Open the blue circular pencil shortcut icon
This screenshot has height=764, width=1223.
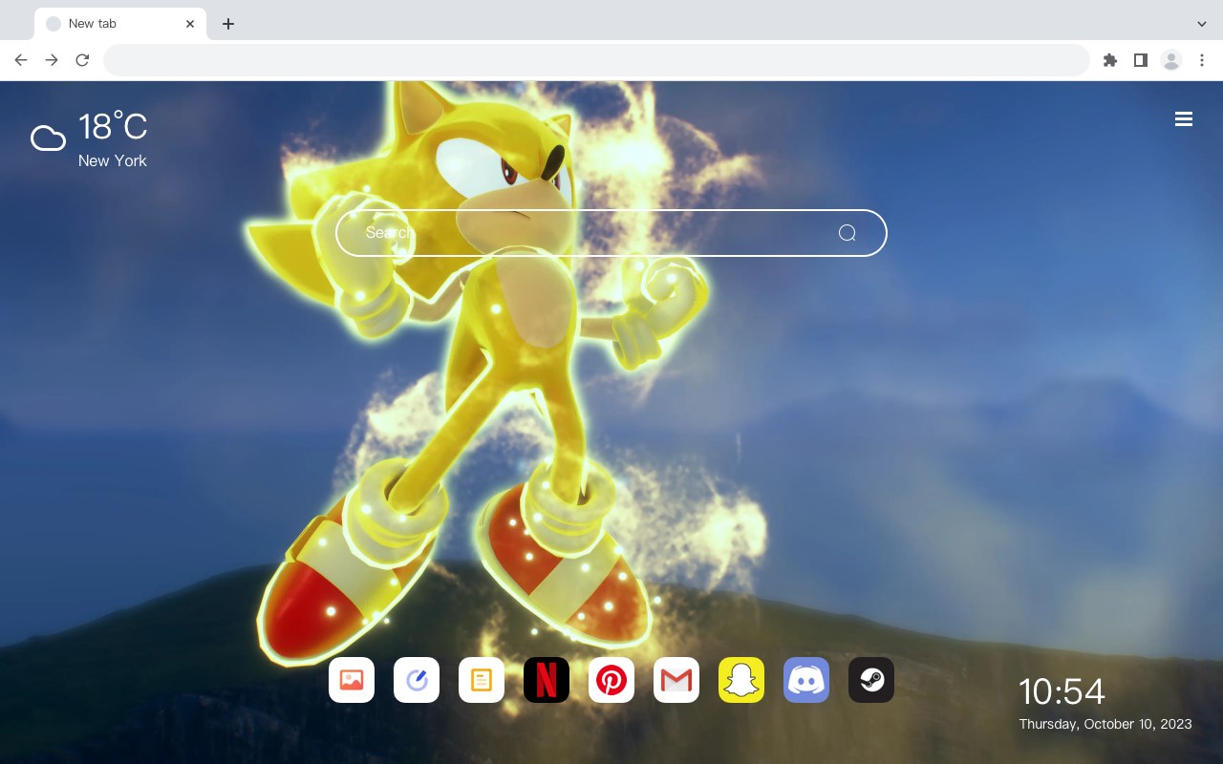(x=417, y=680)
